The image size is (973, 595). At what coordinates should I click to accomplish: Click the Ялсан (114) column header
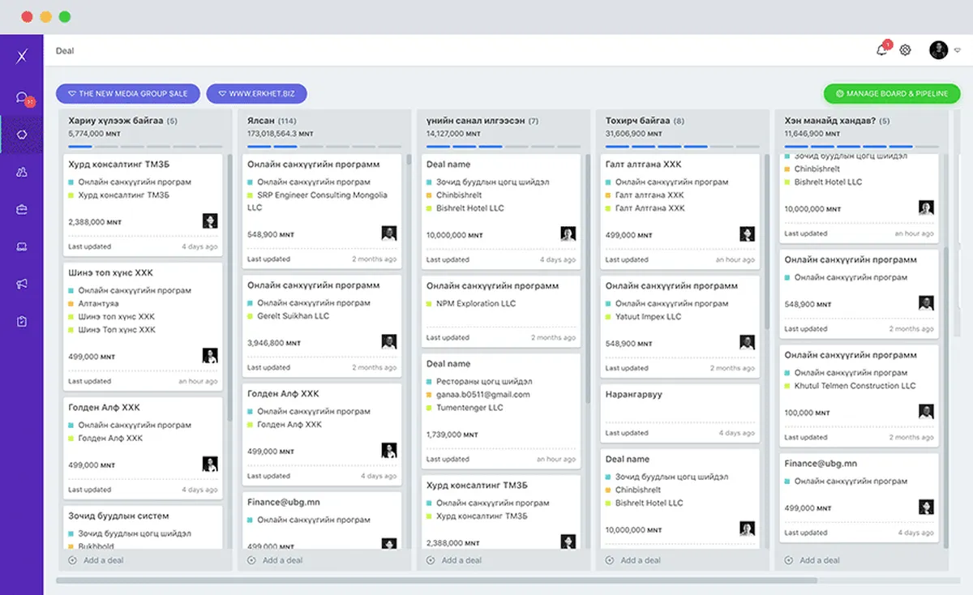point(272,121)
